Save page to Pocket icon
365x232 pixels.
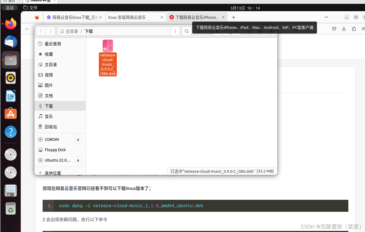tap(334, 29)
